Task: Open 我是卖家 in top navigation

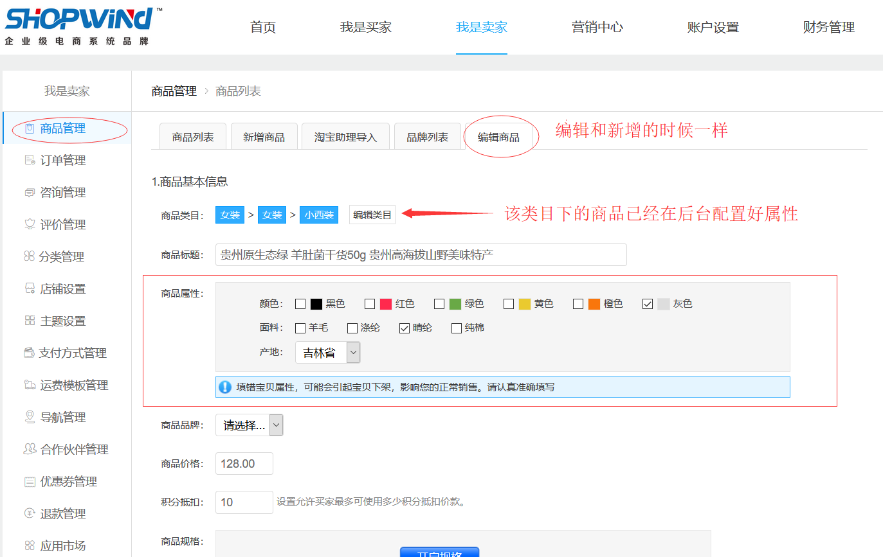Action: pyautogui.click(x=482, y=27)
